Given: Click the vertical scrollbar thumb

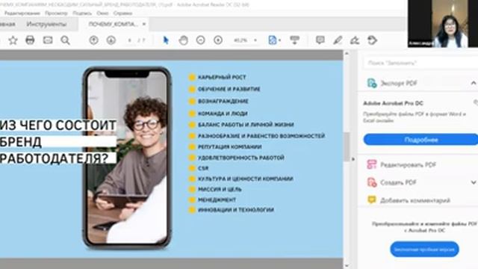Looking at the screenshot, I should pos(347,146).
